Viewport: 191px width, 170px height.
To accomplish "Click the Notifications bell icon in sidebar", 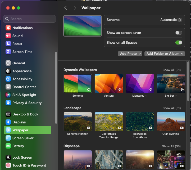I will click(x=8, y=28).
